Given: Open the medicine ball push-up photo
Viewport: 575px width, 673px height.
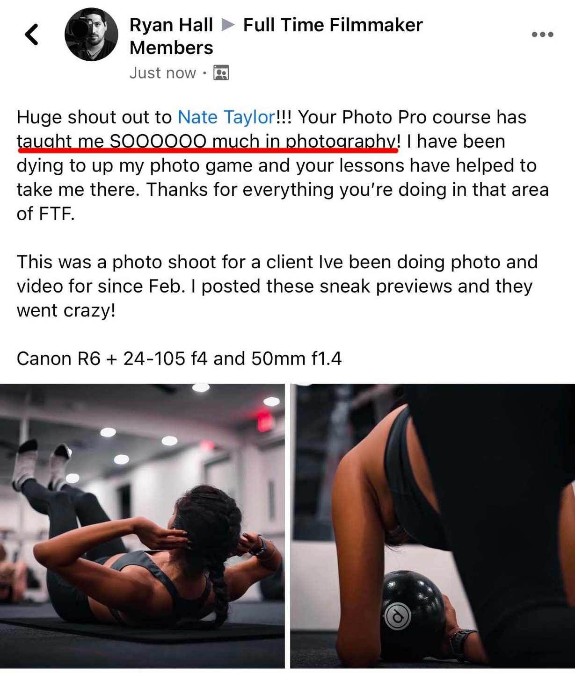Looking at the screenshot, I should [433, 526].
